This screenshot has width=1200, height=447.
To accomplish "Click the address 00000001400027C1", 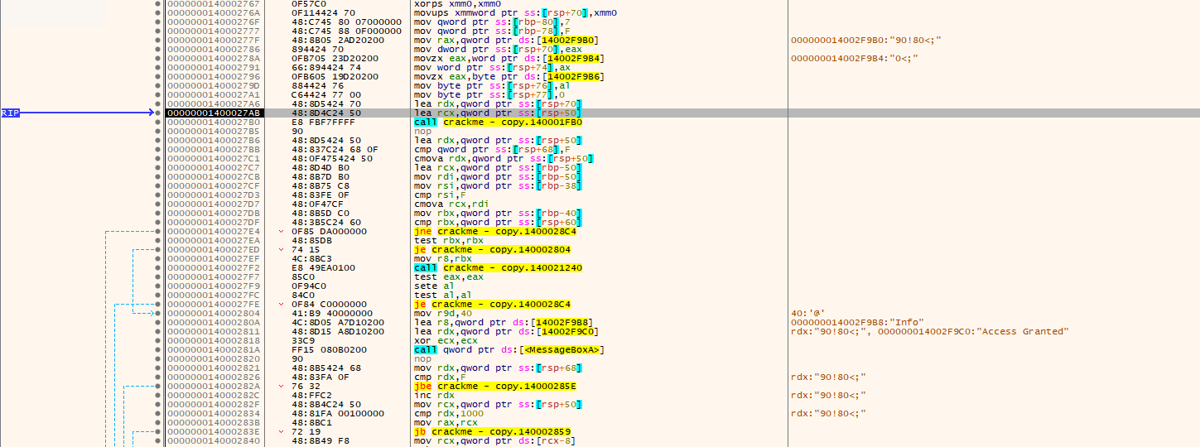I will (x=213, y=158).
